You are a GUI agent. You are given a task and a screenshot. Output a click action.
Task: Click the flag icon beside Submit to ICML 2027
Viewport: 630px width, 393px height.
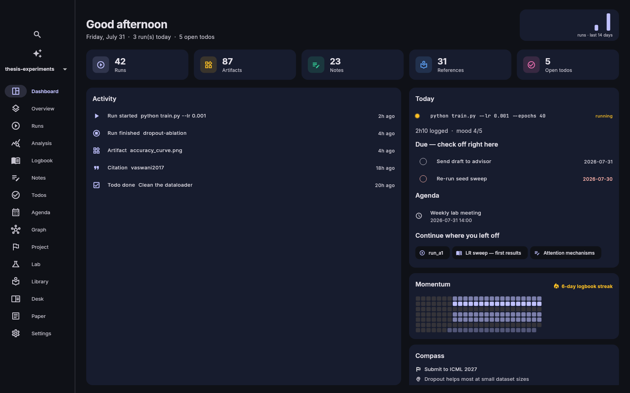tap(418, 369)
